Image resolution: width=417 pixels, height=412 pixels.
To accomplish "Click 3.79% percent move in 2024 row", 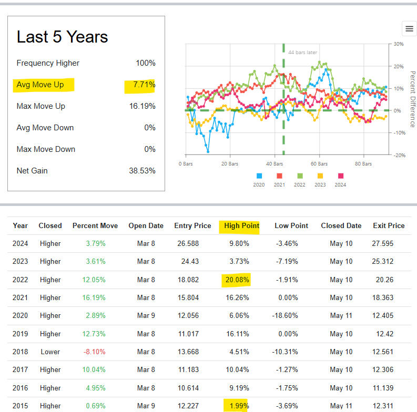I will coord(96,243).
